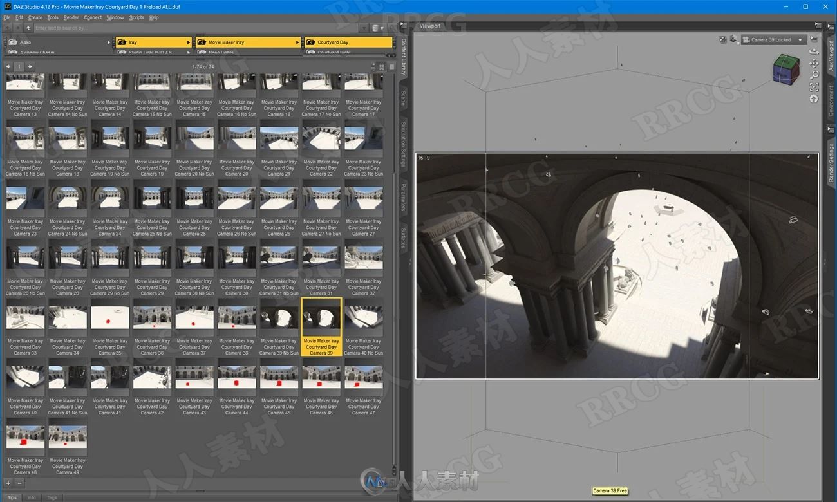837x502 pixels.
Task: Click the minus button below thumbnails
Action: tap(19, 483)
